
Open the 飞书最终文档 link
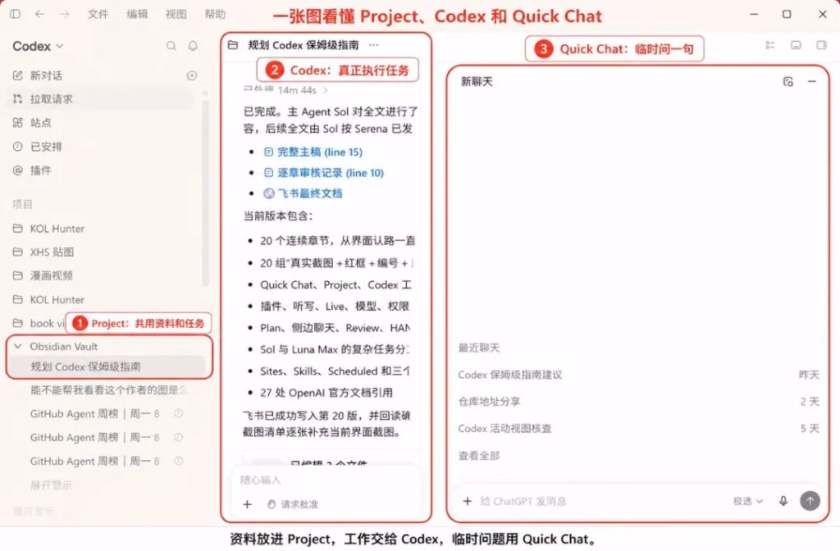click(309, 194)
